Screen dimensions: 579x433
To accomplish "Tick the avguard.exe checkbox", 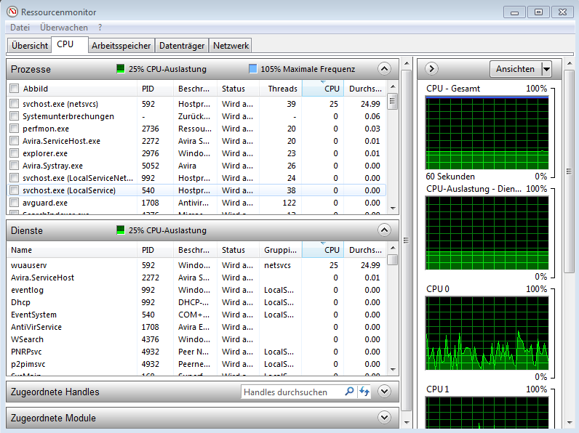I will click(15, 203).
